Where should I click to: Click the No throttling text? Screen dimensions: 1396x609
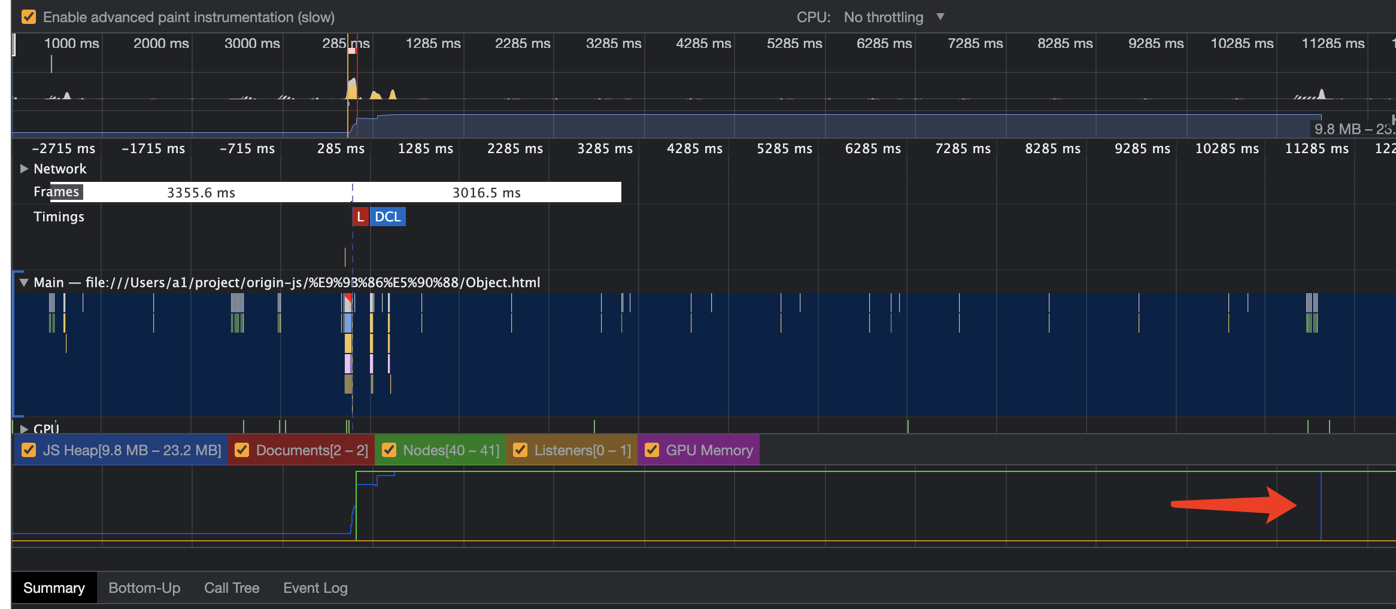pos(884,17)
